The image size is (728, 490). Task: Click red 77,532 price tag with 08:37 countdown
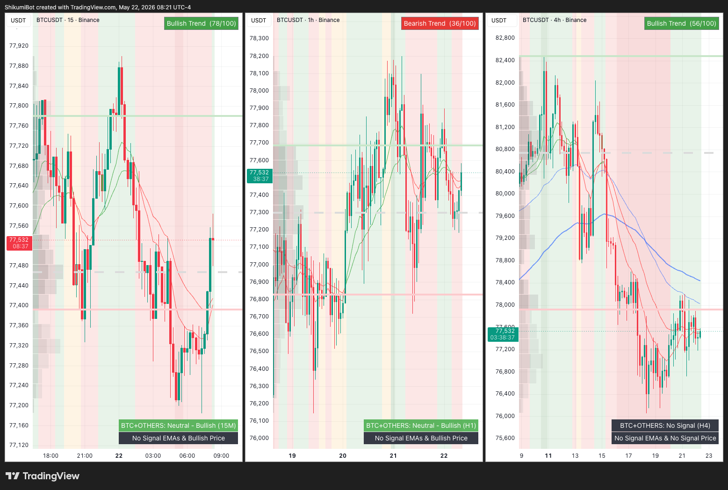pos(19,243)
